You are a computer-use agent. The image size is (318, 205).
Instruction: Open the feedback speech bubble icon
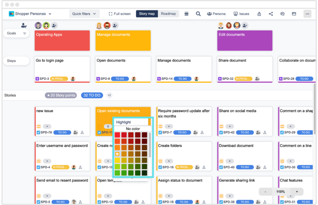click(282, 14)
